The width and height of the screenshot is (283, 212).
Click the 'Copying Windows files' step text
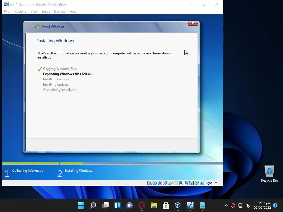(60, 69)
